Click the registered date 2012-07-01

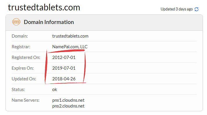point(64,57)
